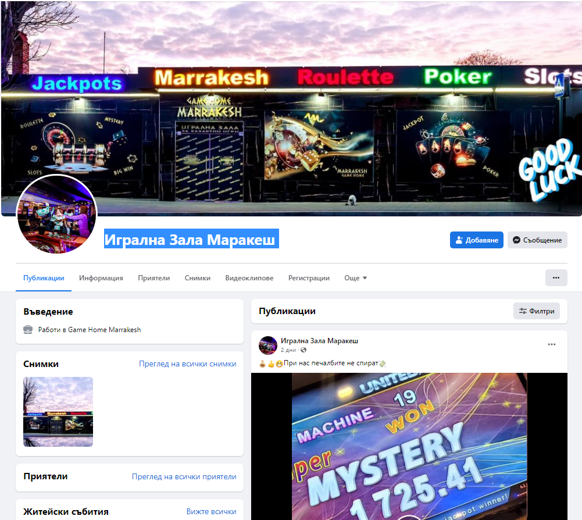
Task: Click the post author's small avatar
Action: [x=268, y=345]
